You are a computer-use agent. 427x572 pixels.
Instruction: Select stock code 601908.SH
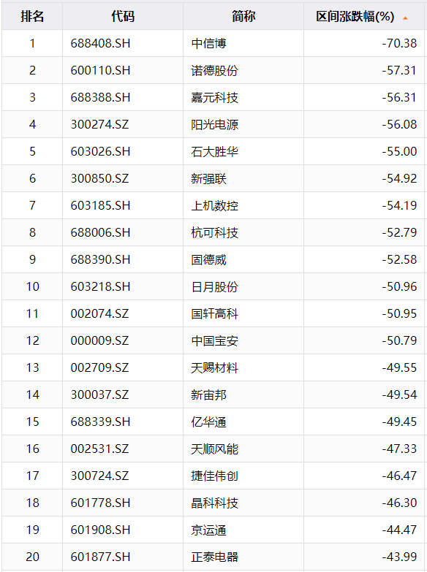(x=100, y=530)
